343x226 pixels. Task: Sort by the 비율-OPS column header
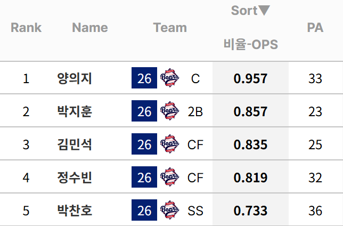[x=251, y=44]
